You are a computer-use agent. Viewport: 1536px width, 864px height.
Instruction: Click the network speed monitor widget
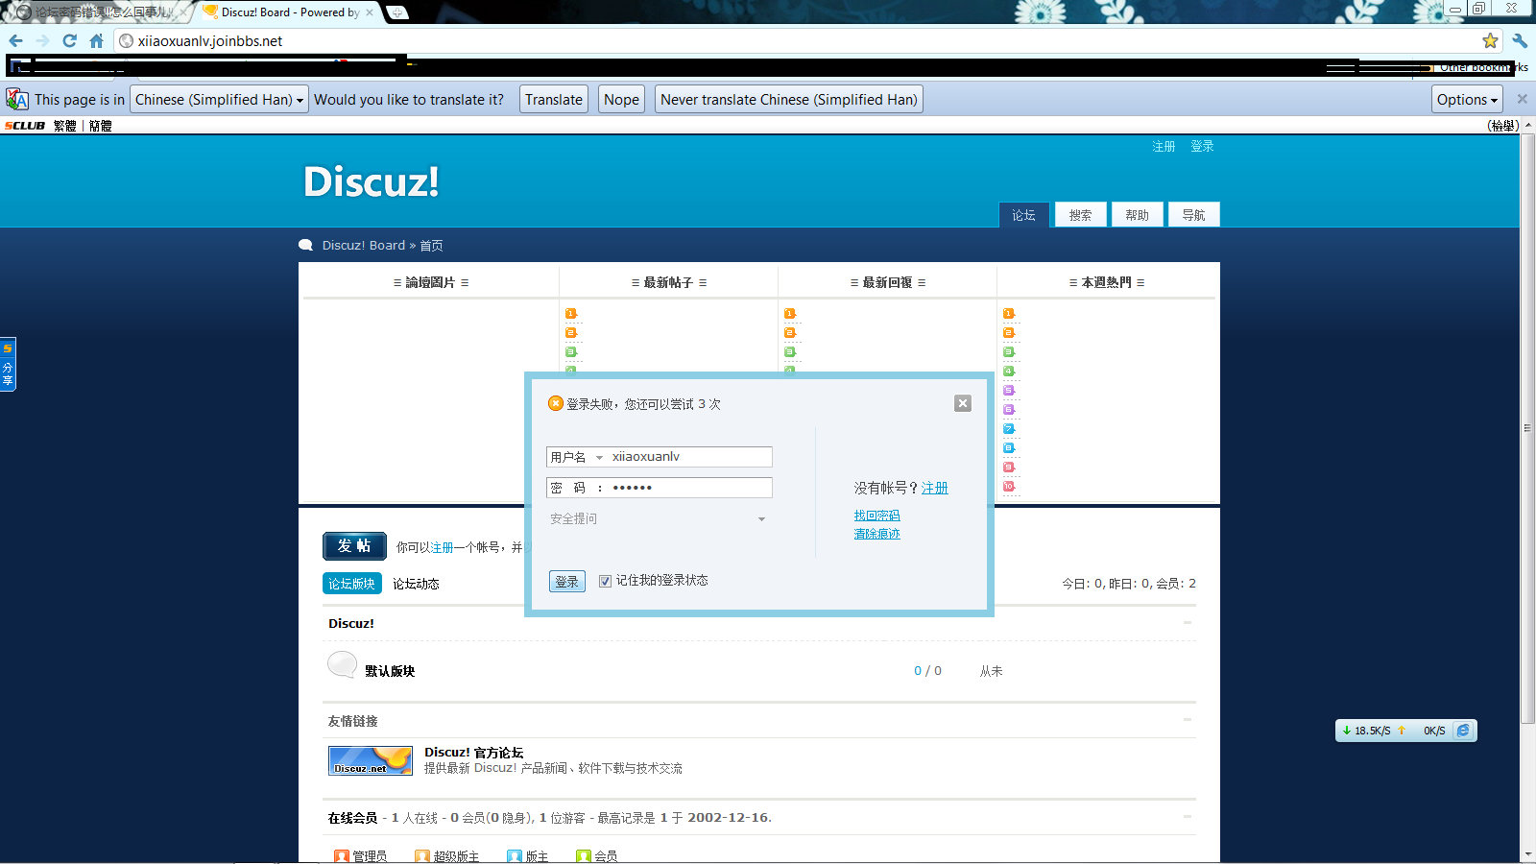click(x=1405, y=731)
